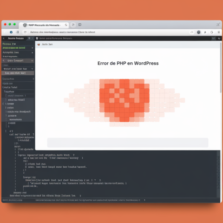Select the highlighted gray row under second dropdown
This screenshot has width=223, height=223.
pos(18,73)
